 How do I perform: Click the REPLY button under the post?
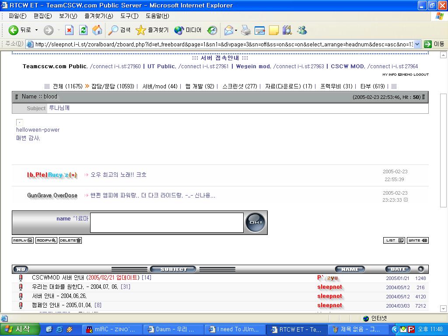[x=22, y=240]
